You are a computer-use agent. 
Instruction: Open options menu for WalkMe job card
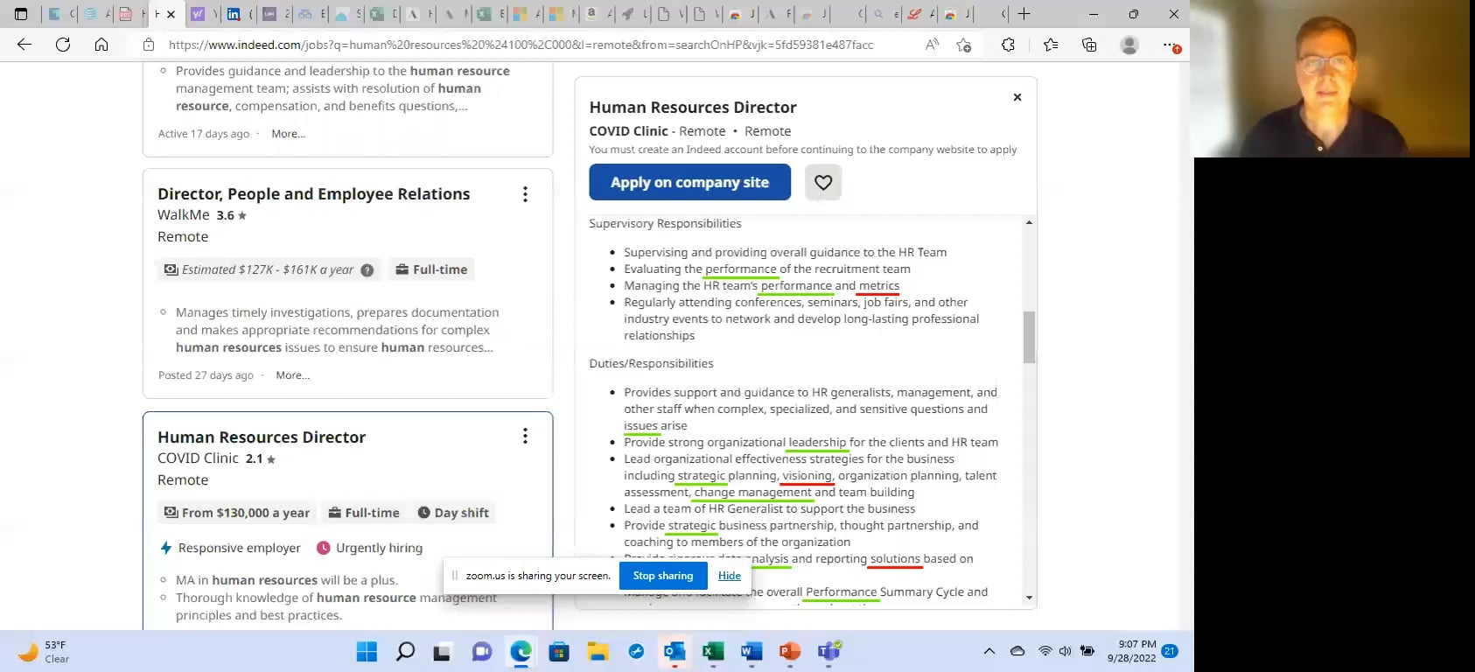[x=525, y=194]
